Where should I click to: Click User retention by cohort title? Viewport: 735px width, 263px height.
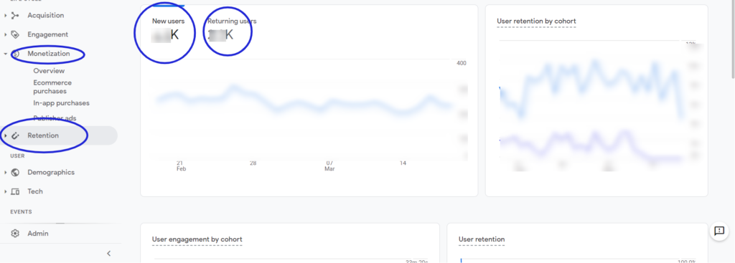[536, 21]
